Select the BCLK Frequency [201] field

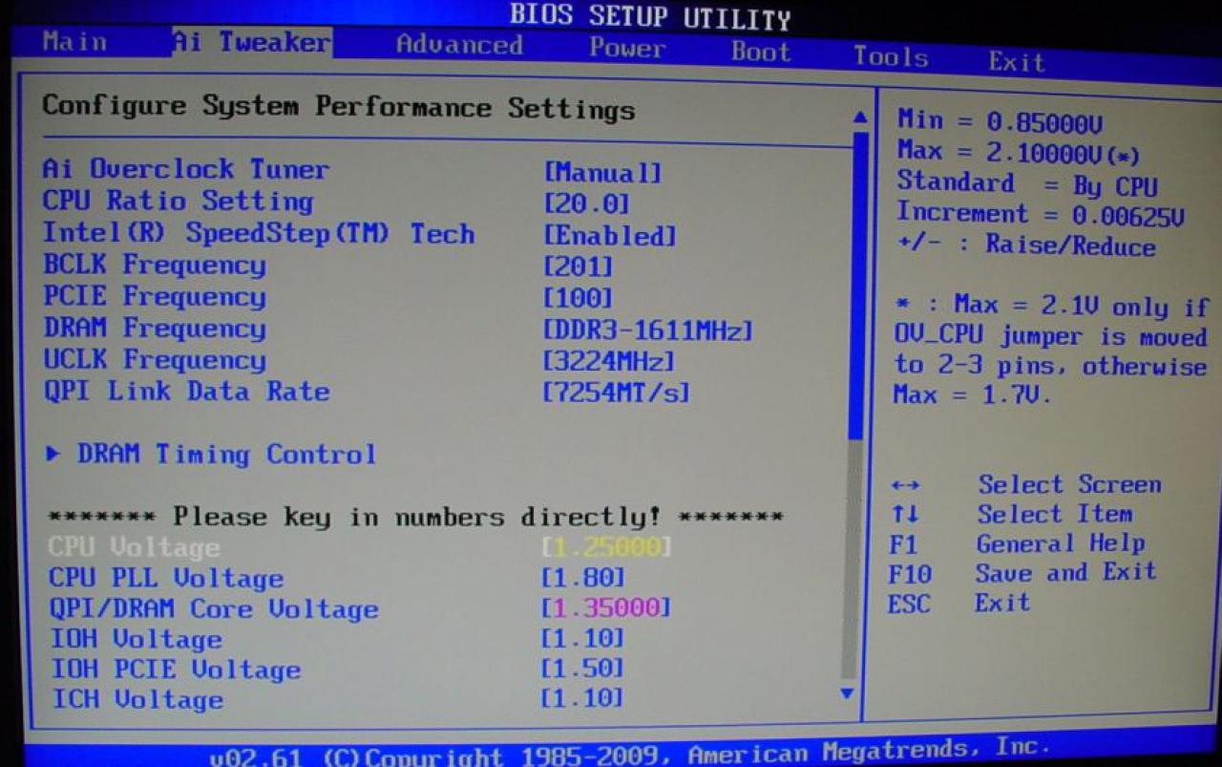578,266
